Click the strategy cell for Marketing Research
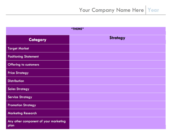The image size is (172, 134). 117,113
